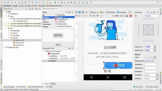Screen dimensions: 162x91
Task: Click Infer Constraints wand icon
Action: pos(87,16)
